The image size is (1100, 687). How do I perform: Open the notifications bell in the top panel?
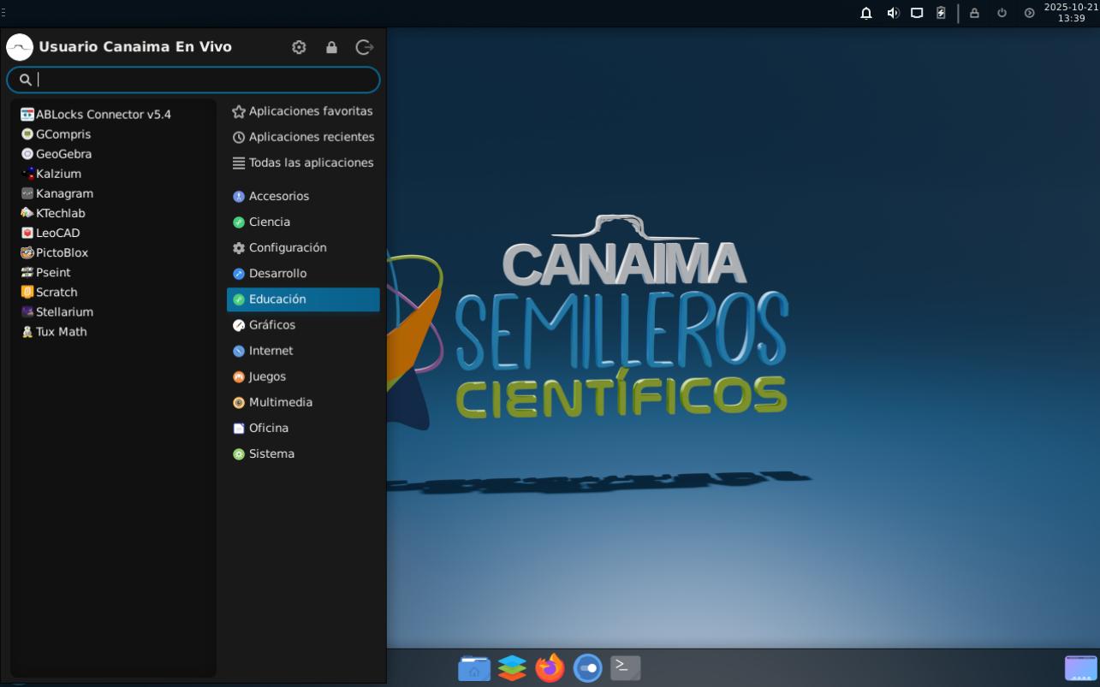[x=866, y=13]
